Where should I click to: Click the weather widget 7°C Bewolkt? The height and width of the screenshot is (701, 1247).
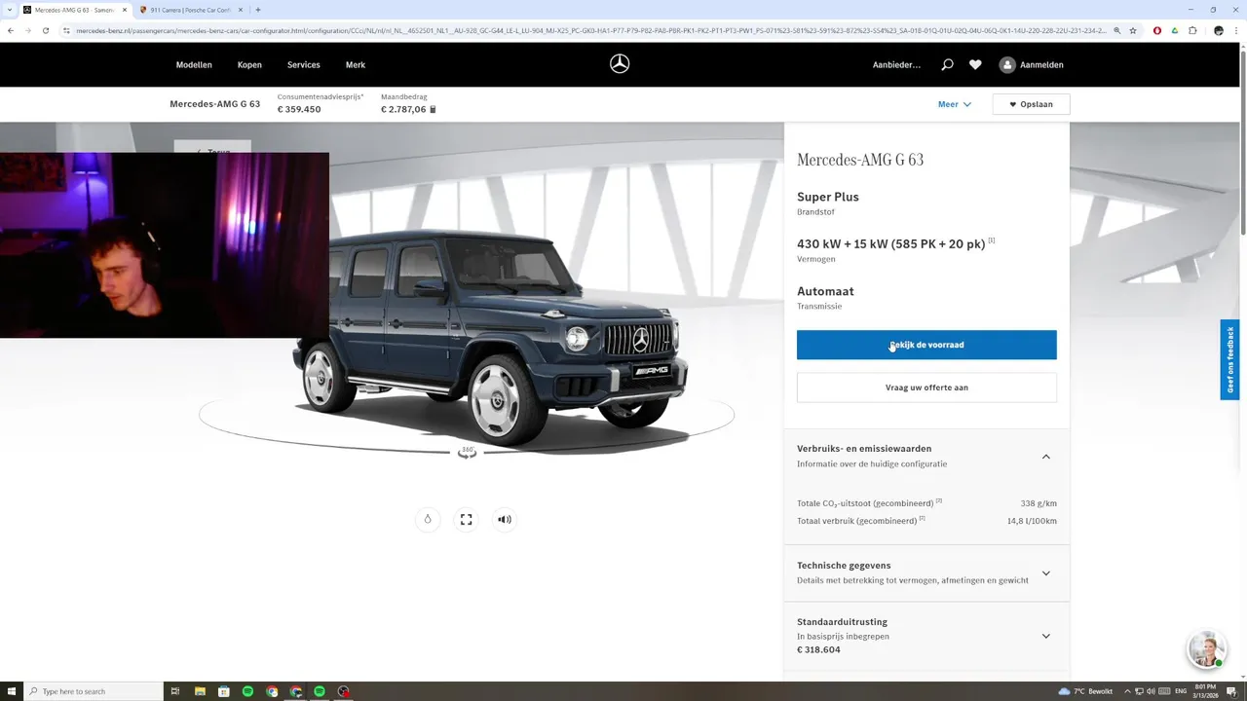[1085, 691]
